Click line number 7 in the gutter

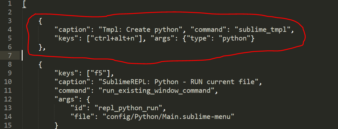(x=10, y=55)
